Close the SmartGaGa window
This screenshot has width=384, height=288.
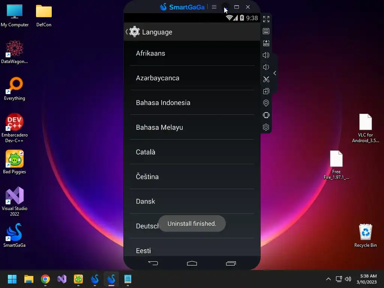click(x=248, y=7)
